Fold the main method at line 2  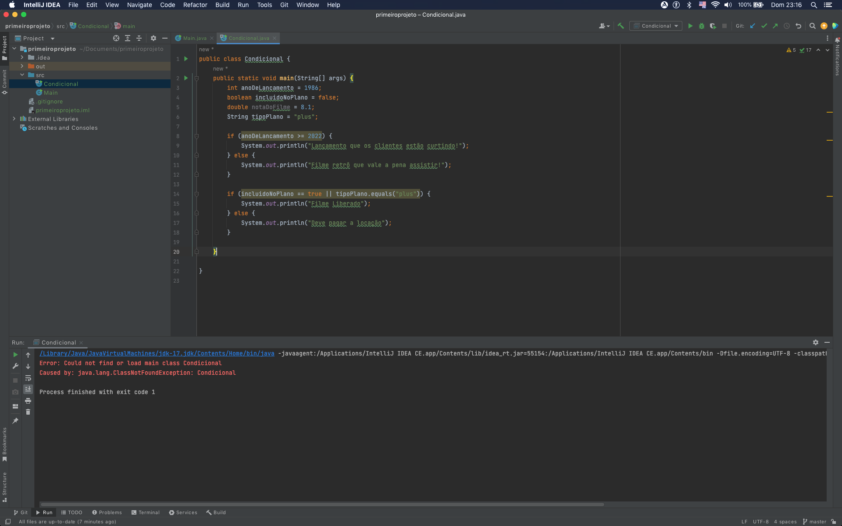click(x=196, y=78)
